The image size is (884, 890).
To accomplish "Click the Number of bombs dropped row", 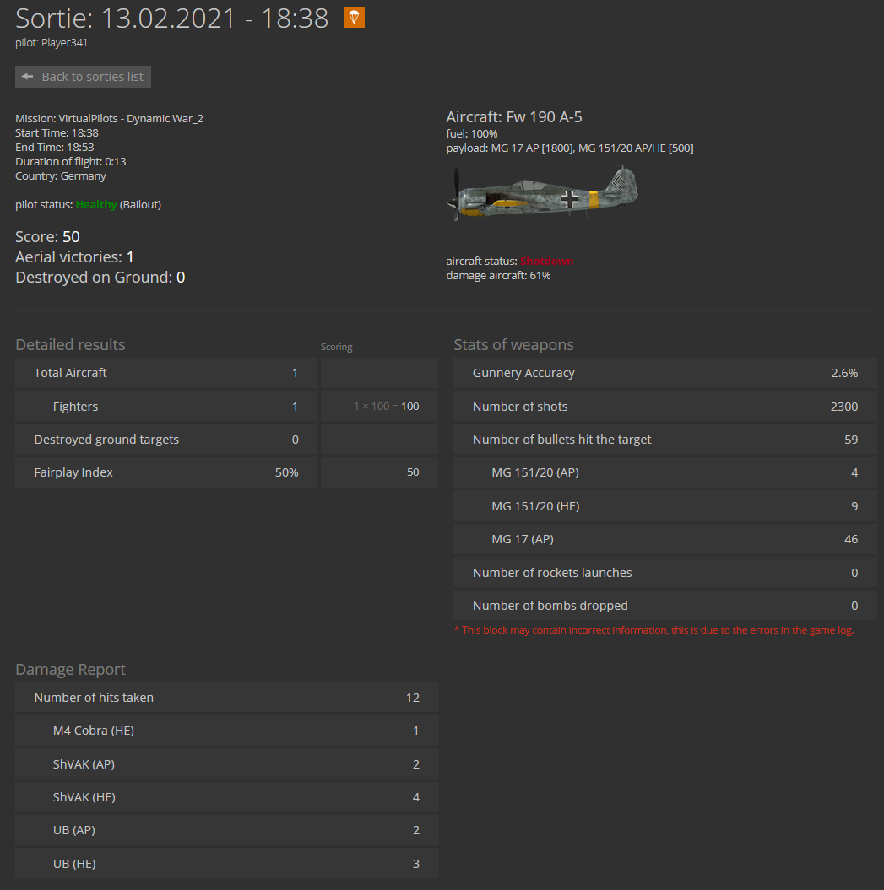I will [x=664, y=606].
